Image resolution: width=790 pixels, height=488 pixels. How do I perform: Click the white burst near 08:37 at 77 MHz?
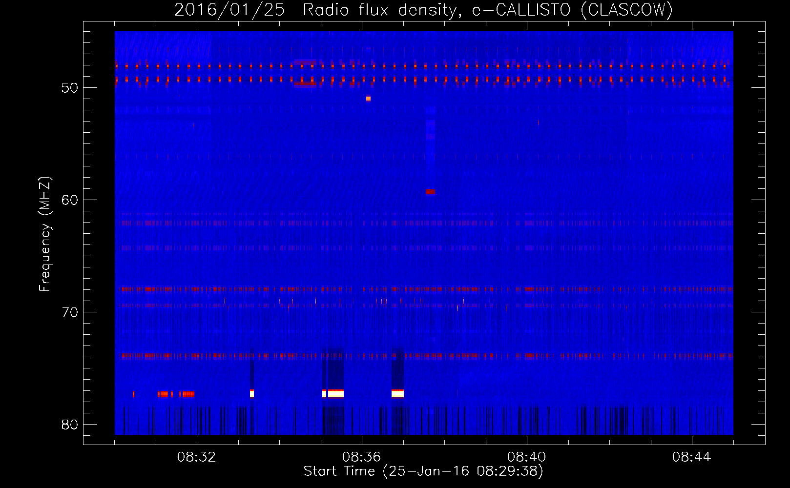pos(397,393)
